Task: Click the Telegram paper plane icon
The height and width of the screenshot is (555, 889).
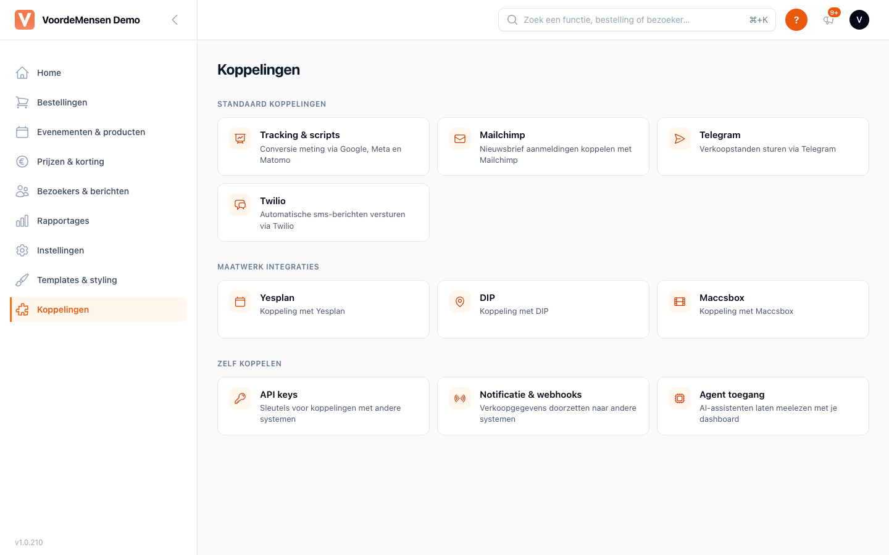Action: click(680, 139)
